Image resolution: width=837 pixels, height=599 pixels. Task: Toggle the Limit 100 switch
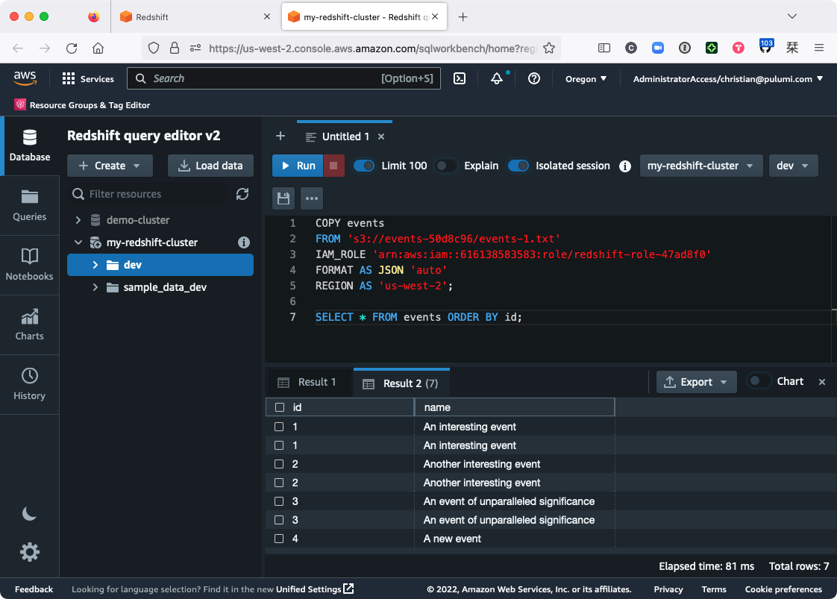pos(364,166)
